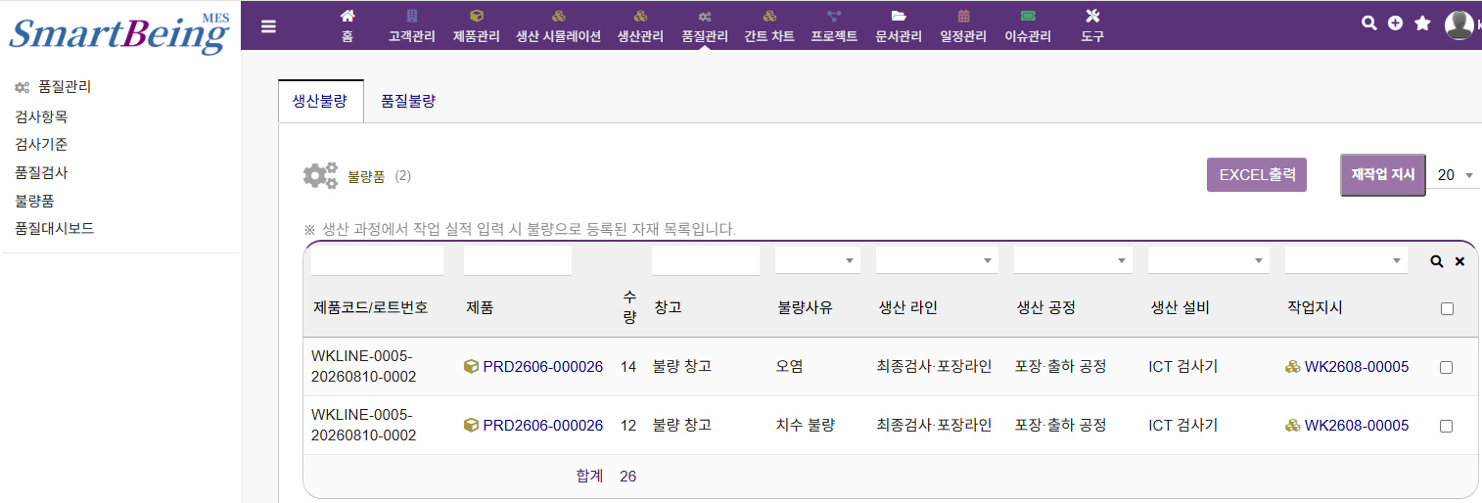This screenshot has width=1482, height=503.
Task: Open 품질관리 gears icon in navbar
Action: pos(705,16)
